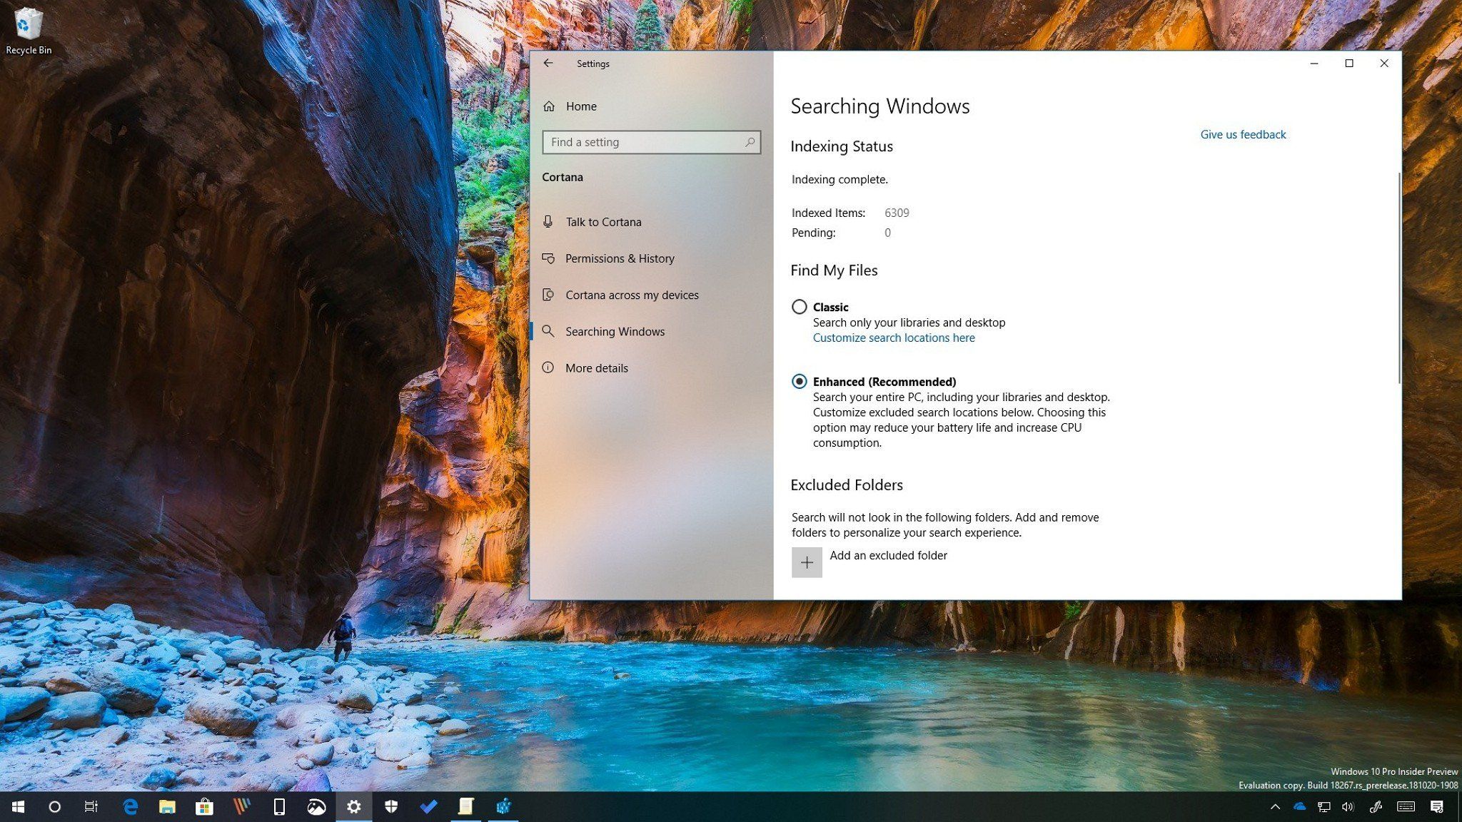Viewport: 1462px width, 822px height.
Task: Click the plus Add an excluded folder button
Action: [807, 562]
